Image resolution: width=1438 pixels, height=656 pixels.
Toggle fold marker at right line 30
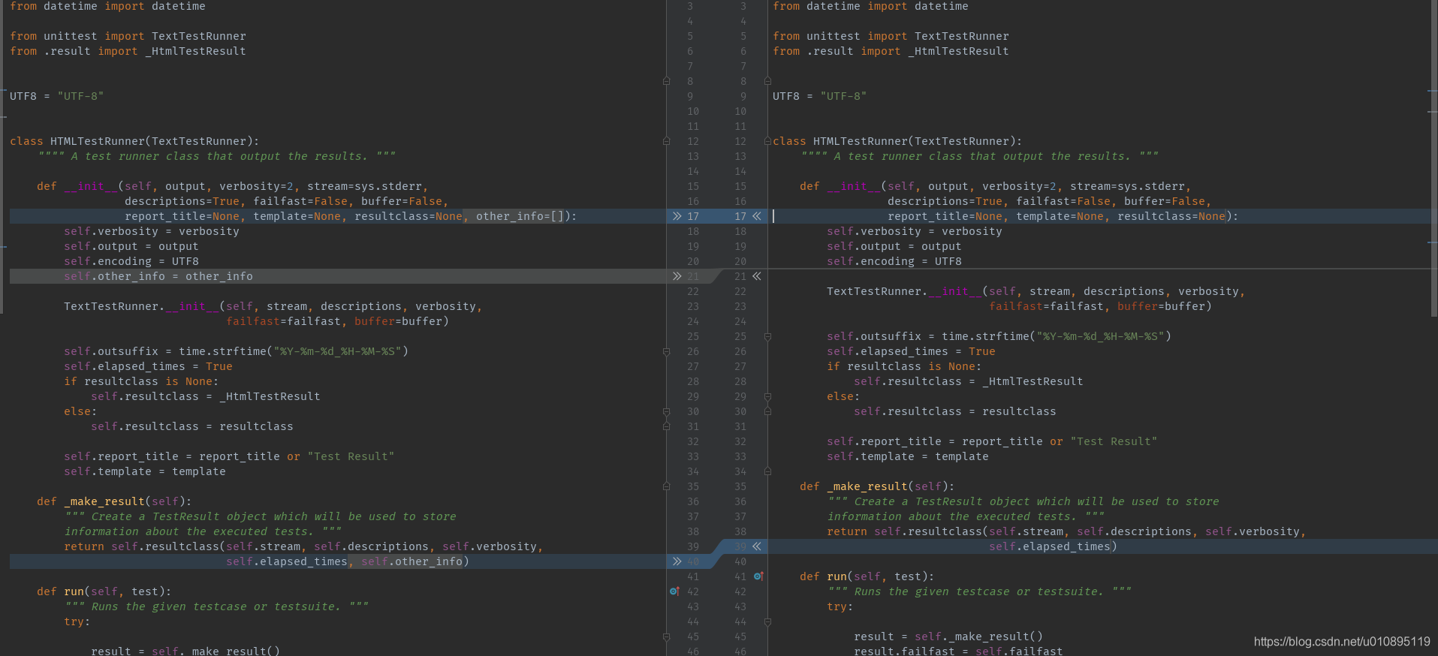coord(767,411)
